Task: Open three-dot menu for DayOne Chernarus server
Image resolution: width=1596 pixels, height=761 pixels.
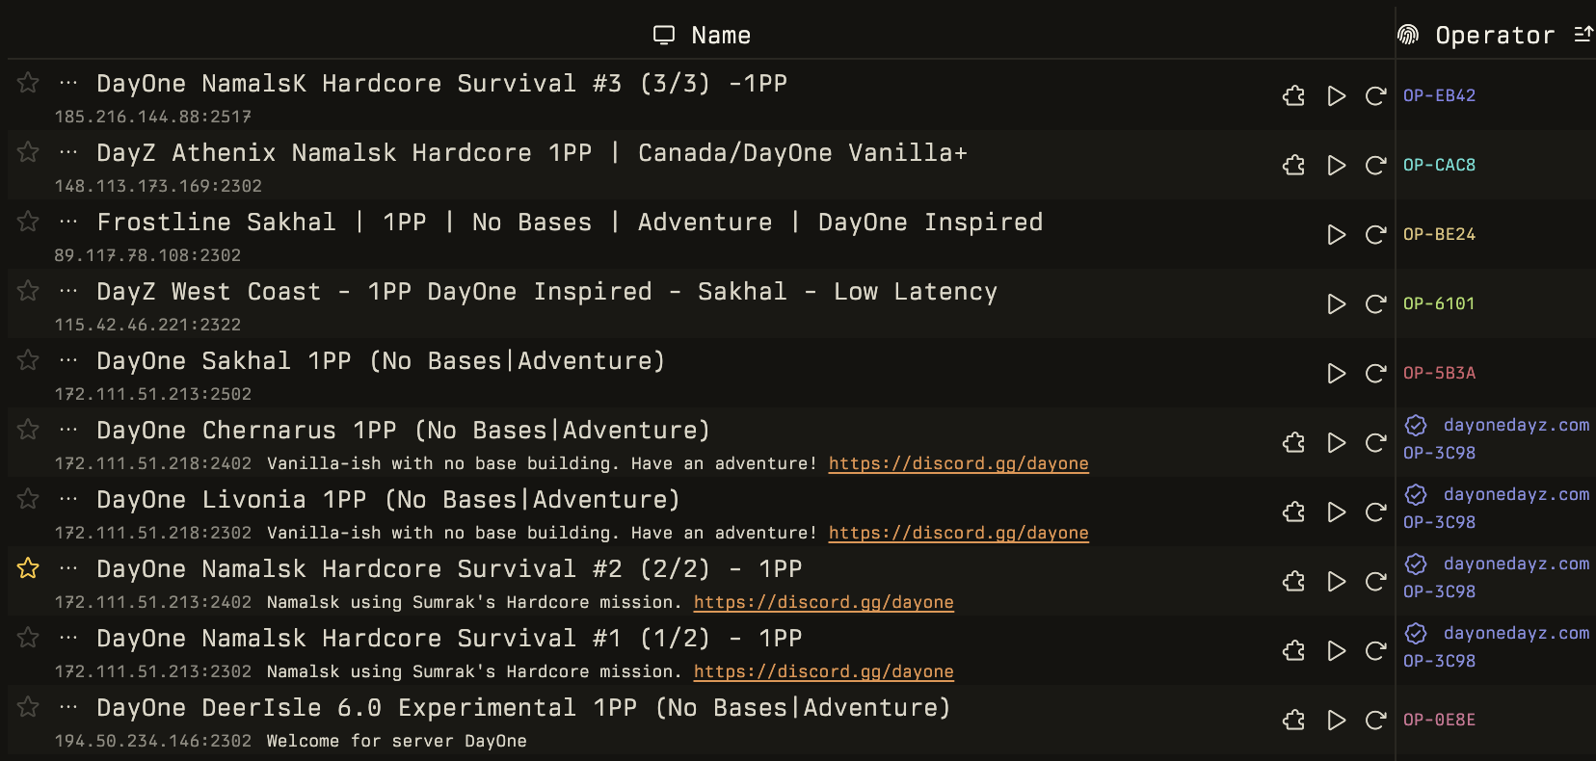Action: click(x=67, y=430)
